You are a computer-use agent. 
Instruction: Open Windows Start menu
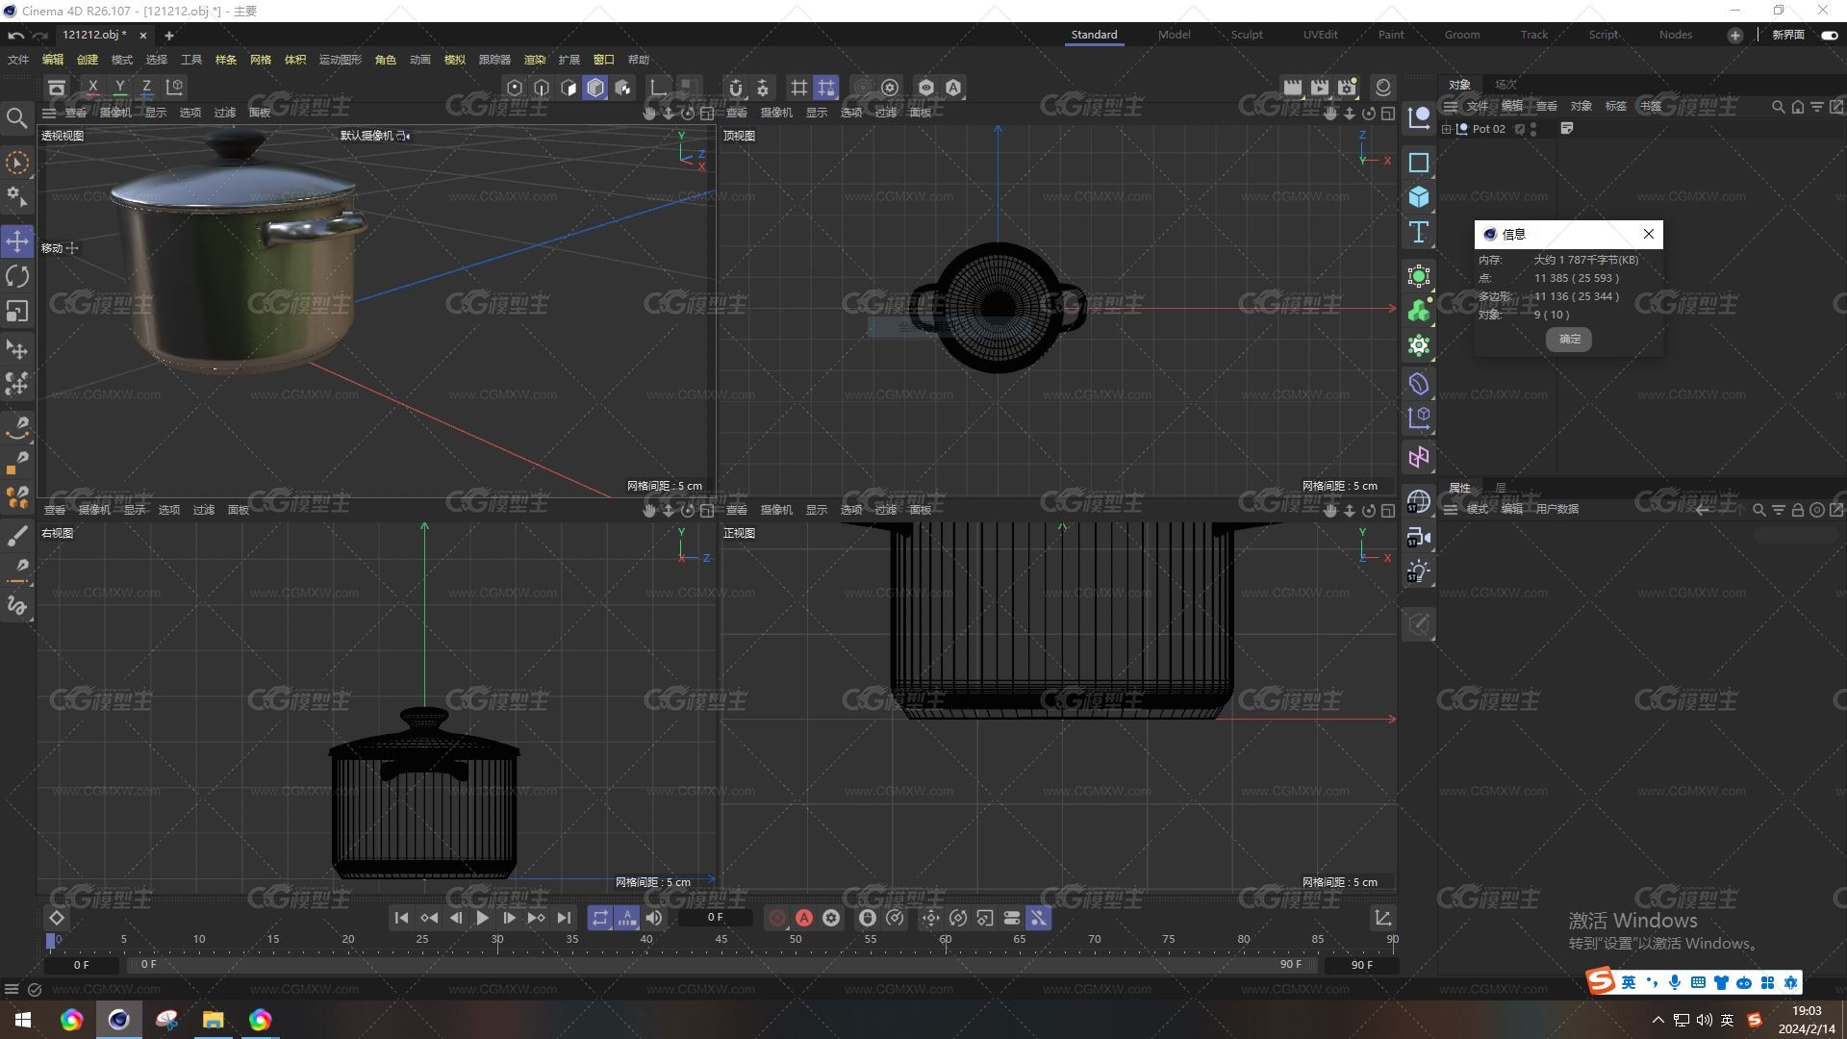23,1020
